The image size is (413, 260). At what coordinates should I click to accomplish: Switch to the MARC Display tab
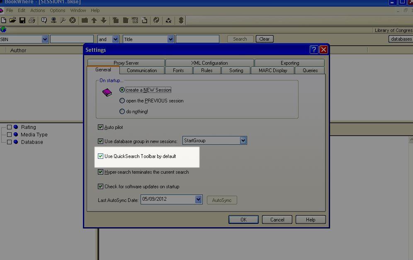(x=273, y=70)
